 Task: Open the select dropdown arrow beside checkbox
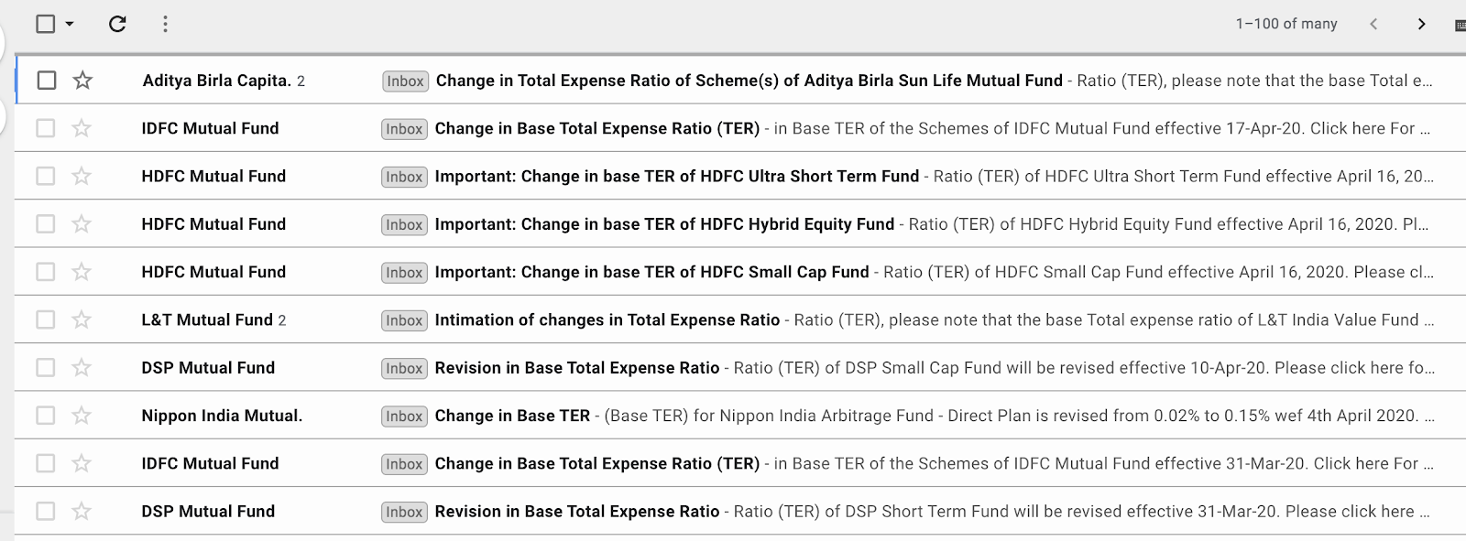coord(70,24)
